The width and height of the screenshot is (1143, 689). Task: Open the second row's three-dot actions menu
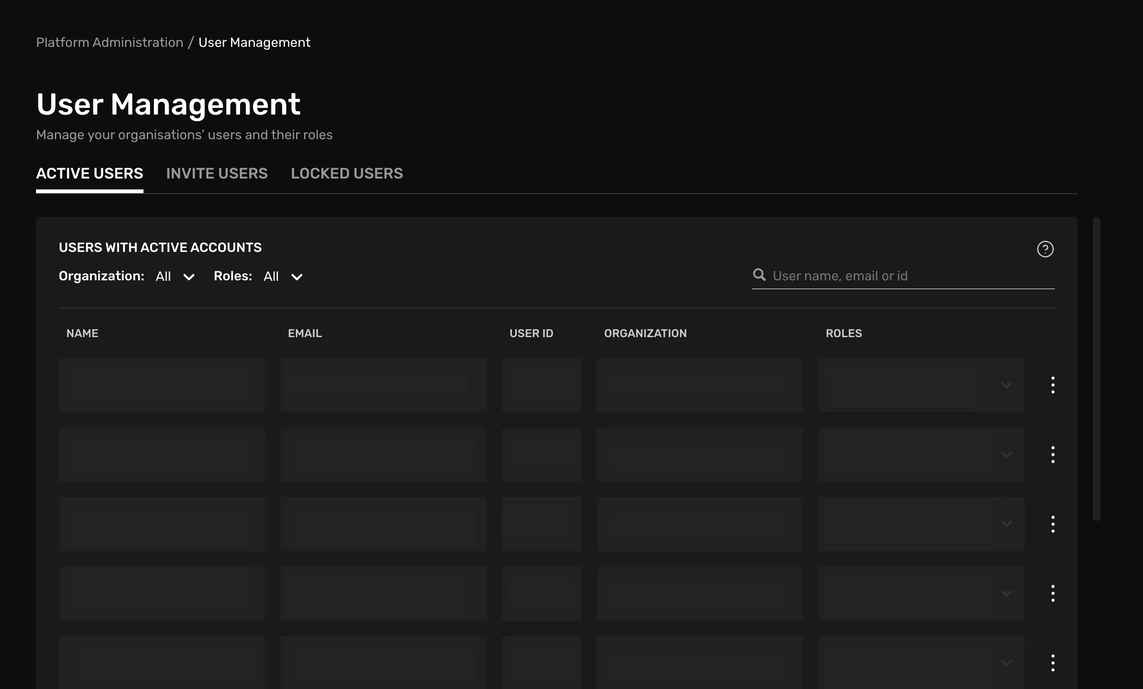pos(1053,455)
